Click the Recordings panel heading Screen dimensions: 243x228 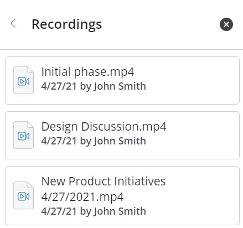coord(67,24)
